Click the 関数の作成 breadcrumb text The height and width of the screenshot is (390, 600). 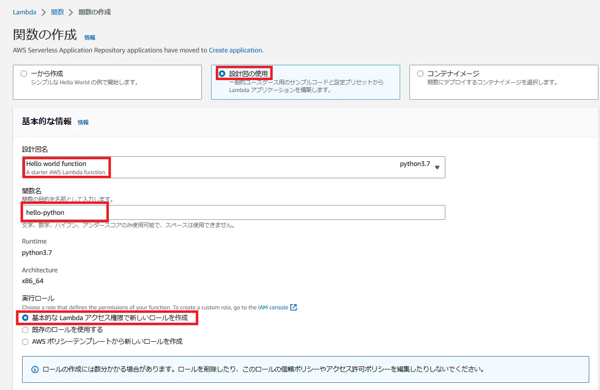(x=95, y=12)
